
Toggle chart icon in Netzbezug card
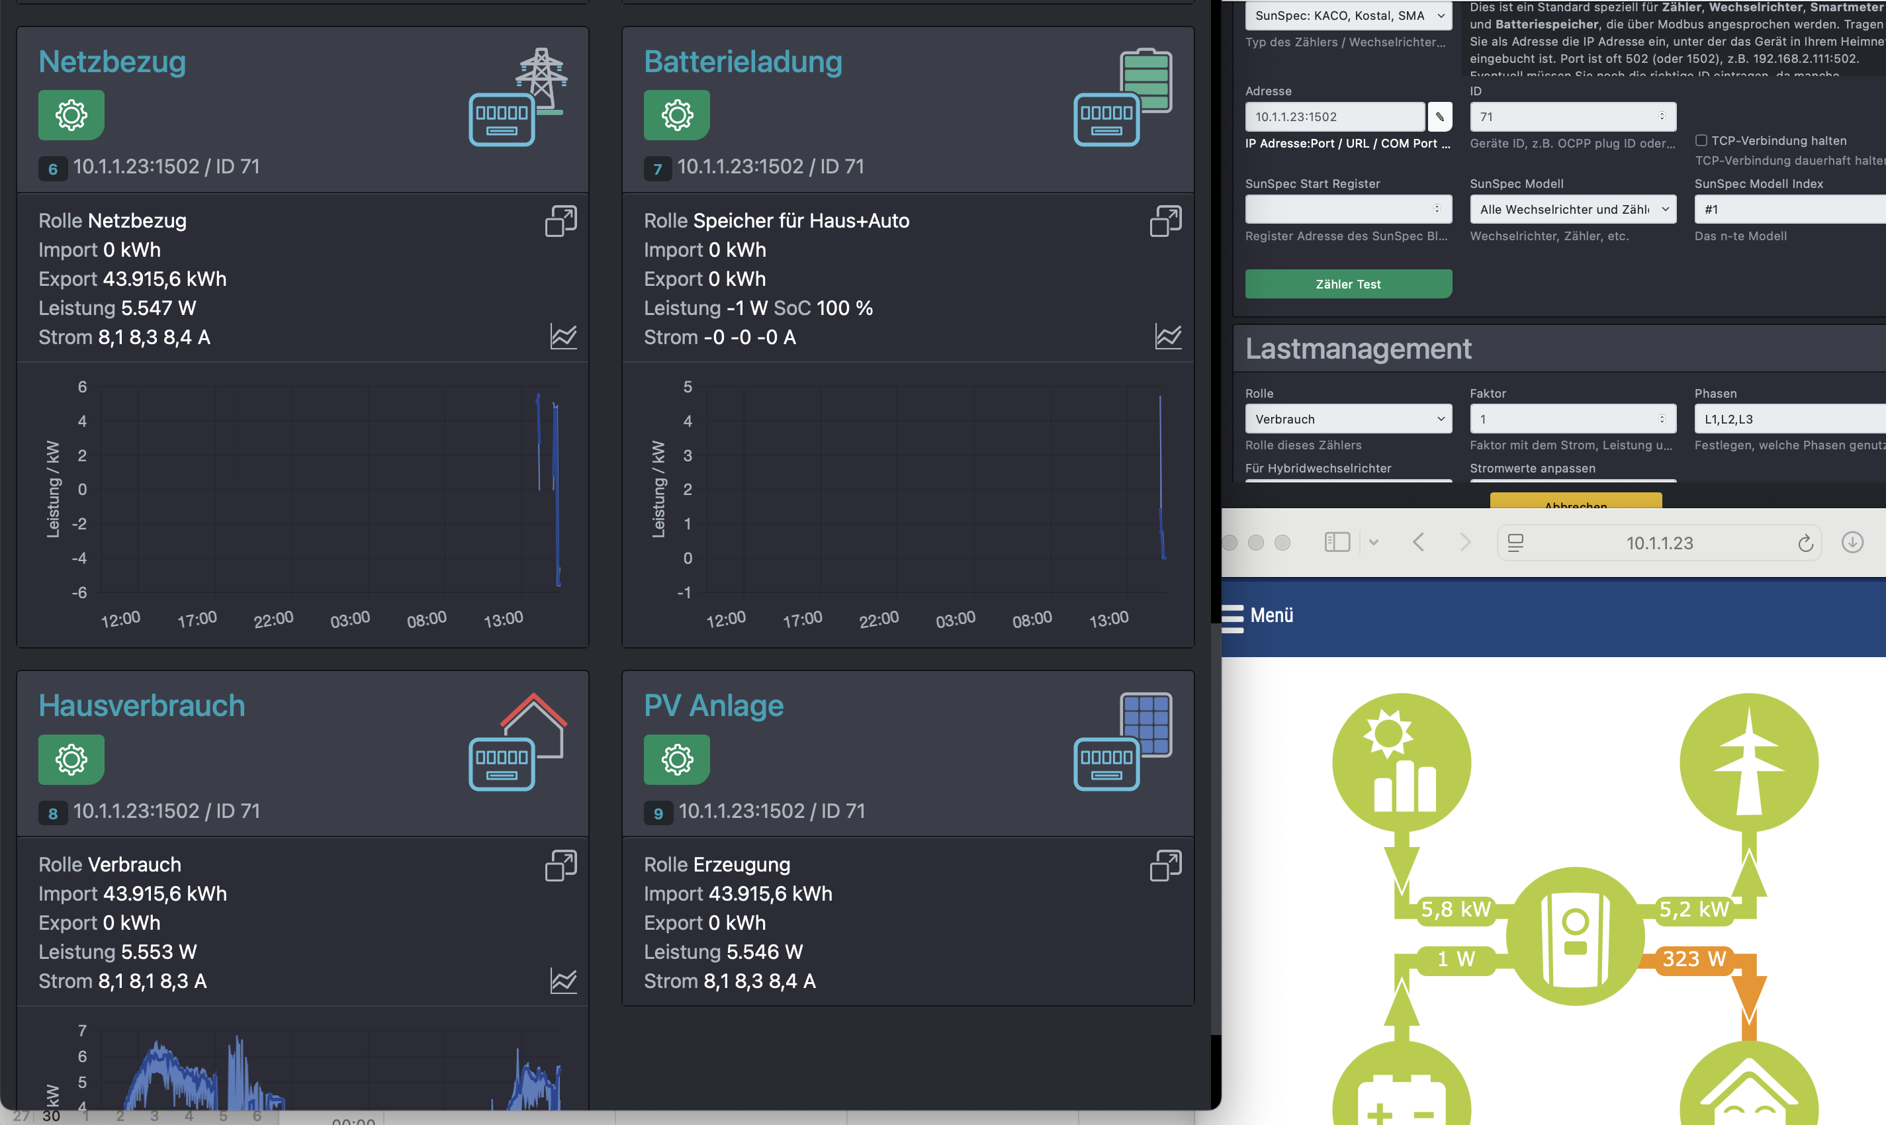tap(563, 336)
